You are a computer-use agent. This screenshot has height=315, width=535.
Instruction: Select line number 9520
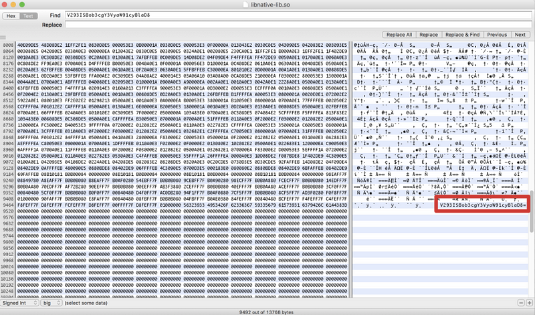pos(8,211)
